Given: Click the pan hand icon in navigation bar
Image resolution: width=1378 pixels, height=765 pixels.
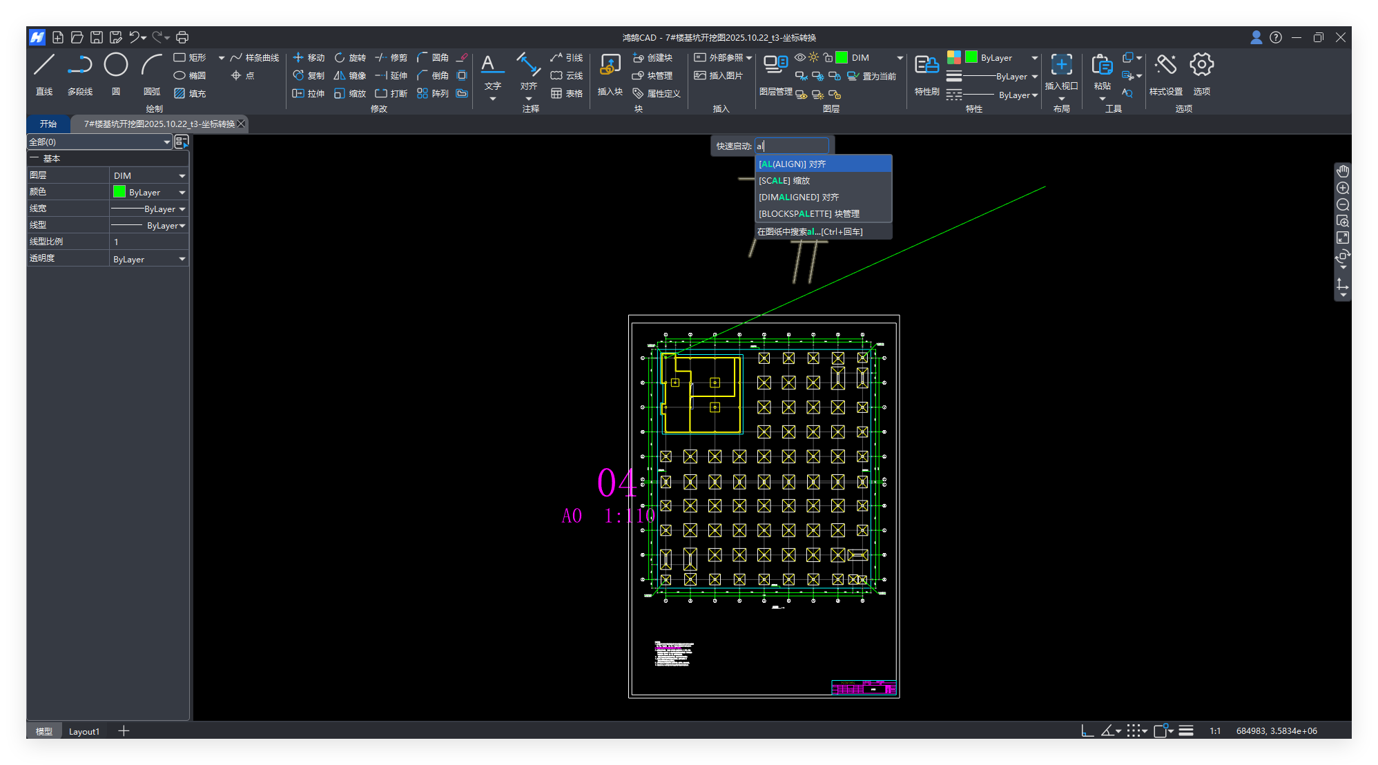Looking at the screenshot, I should point(1342,171).
